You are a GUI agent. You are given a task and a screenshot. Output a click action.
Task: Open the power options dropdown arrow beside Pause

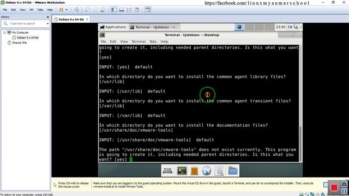[67, 10]
